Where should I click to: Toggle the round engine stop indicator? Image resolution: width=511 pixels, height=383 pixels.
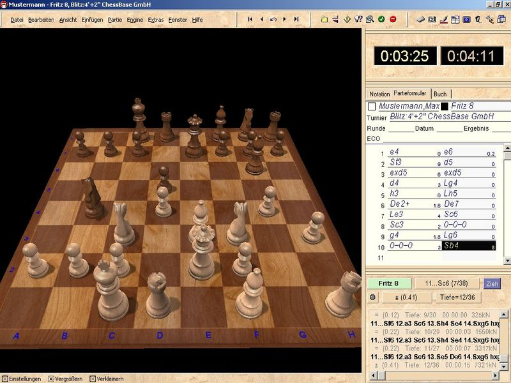pos(373,297)
